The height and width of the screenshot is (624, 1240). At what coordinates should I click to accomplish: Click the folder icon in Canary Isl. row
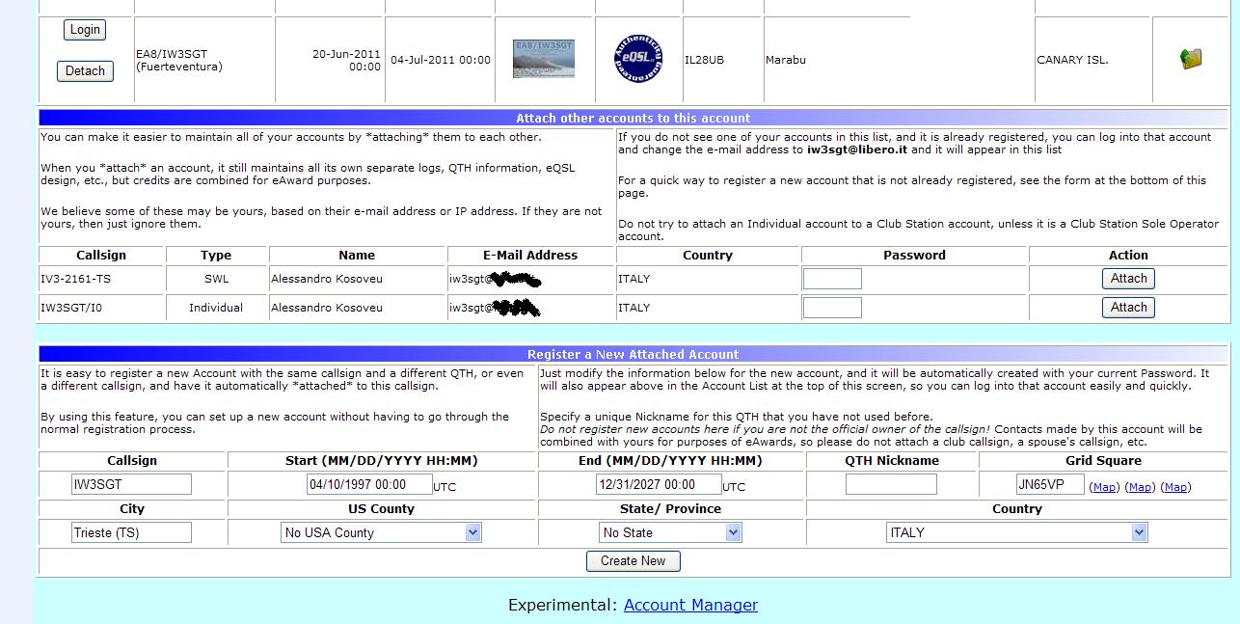coord(1191,59)
